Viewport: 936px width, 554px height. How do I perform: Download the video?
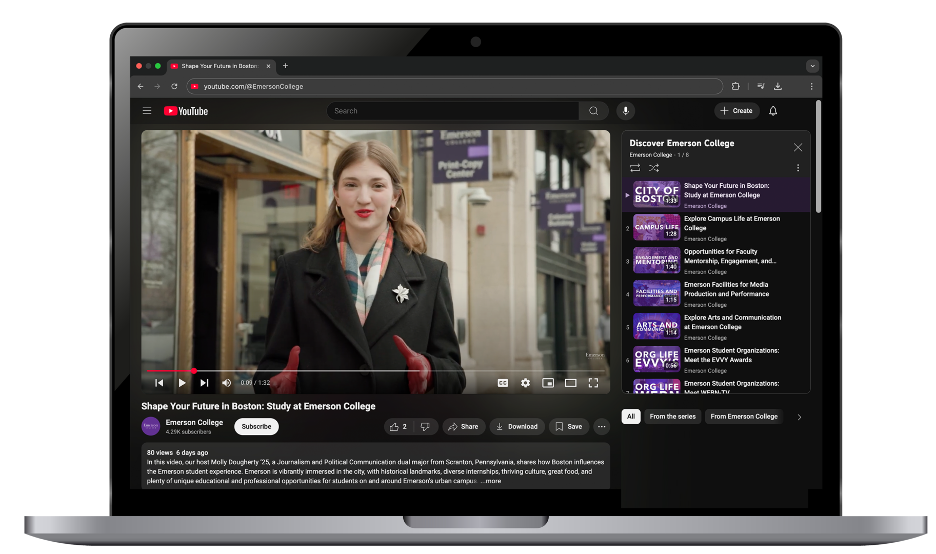coord(517,427)
